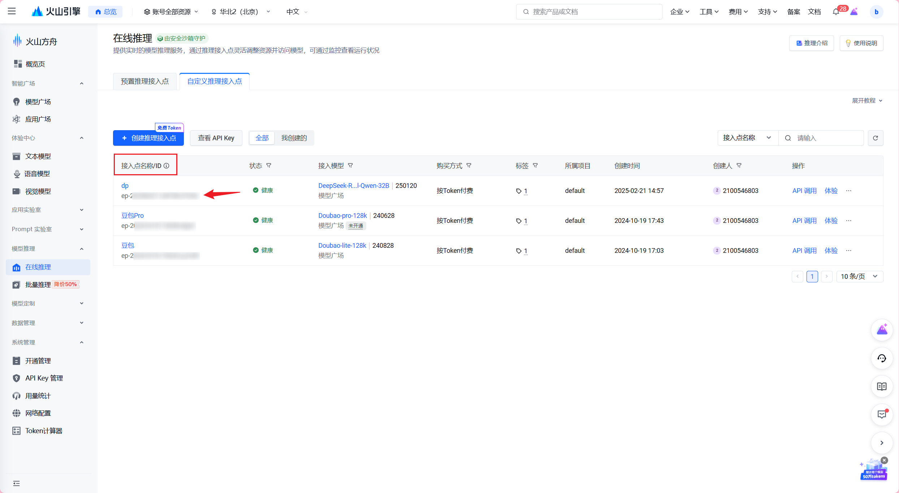Open the 支持 top menu
This screenshot has width=899, height=493.
click(x=768, y=12)
